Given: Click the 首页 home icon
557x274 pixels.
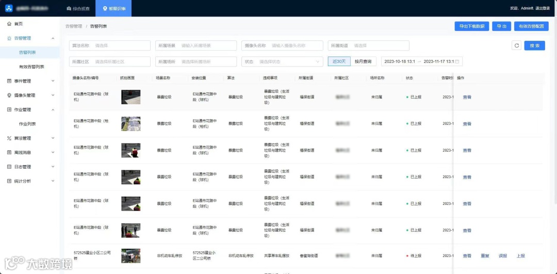Looking at the screenshot, I should [9, 24].
